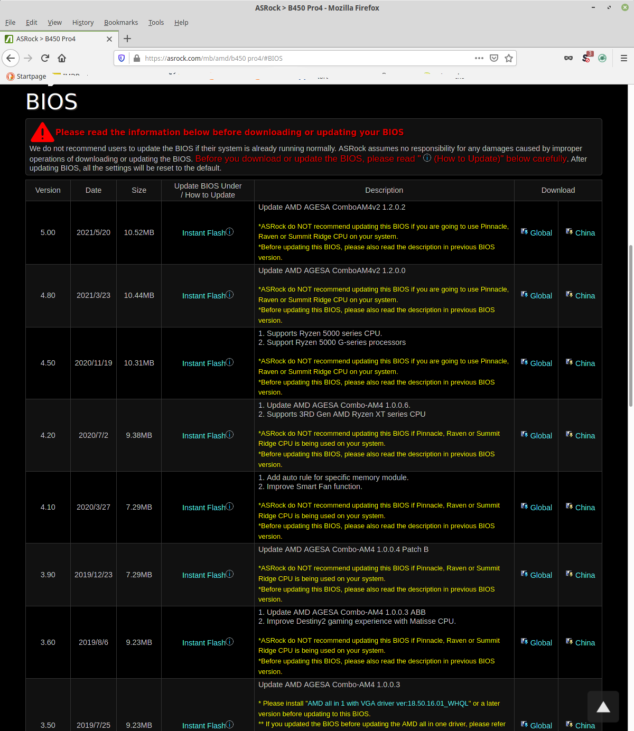This screenshot has width=634, height=731.
Task: Open the Firefox hamburger menu
Action: pyautogui.click(x=623, y=58)
